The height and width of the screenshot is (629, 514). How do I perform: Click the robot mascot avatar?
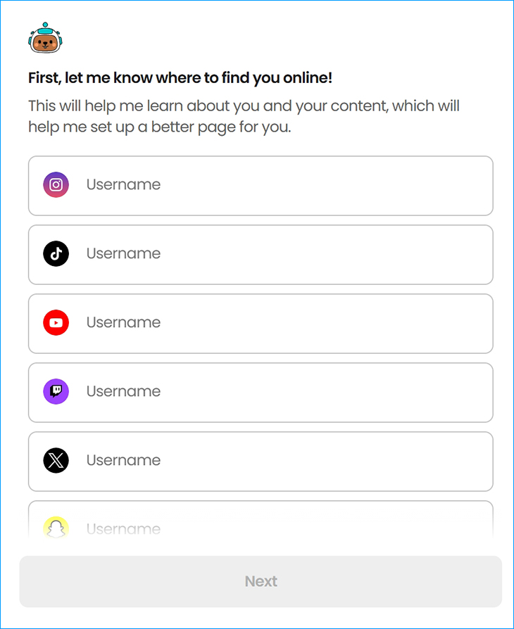pyautogui.click(x=45, y=38)
